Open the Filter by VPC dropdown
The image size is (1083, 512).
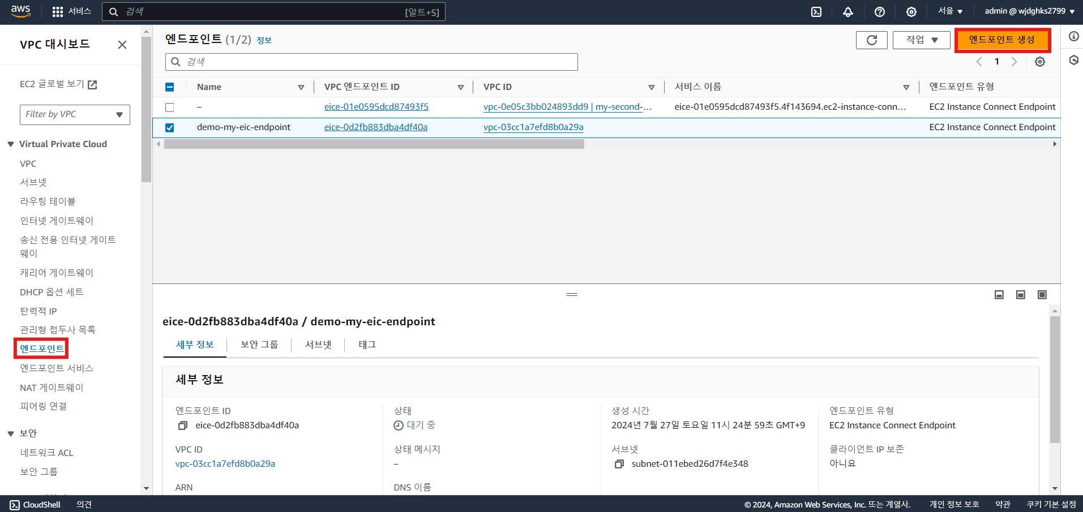coord(75,115)
